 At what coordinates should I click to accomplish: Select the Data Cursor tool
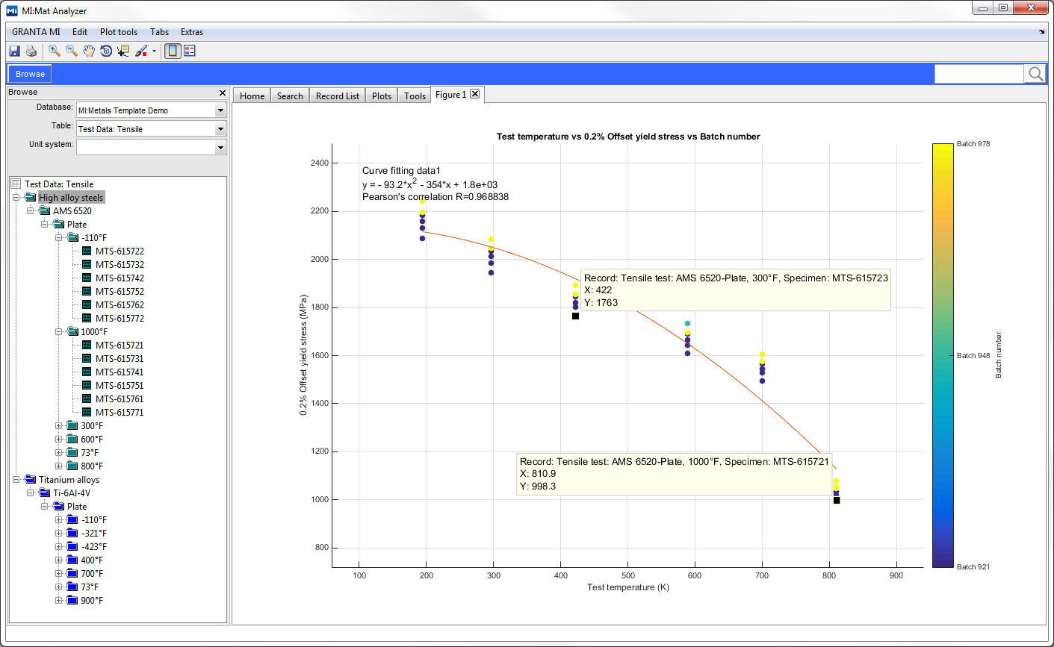[123, 50]
